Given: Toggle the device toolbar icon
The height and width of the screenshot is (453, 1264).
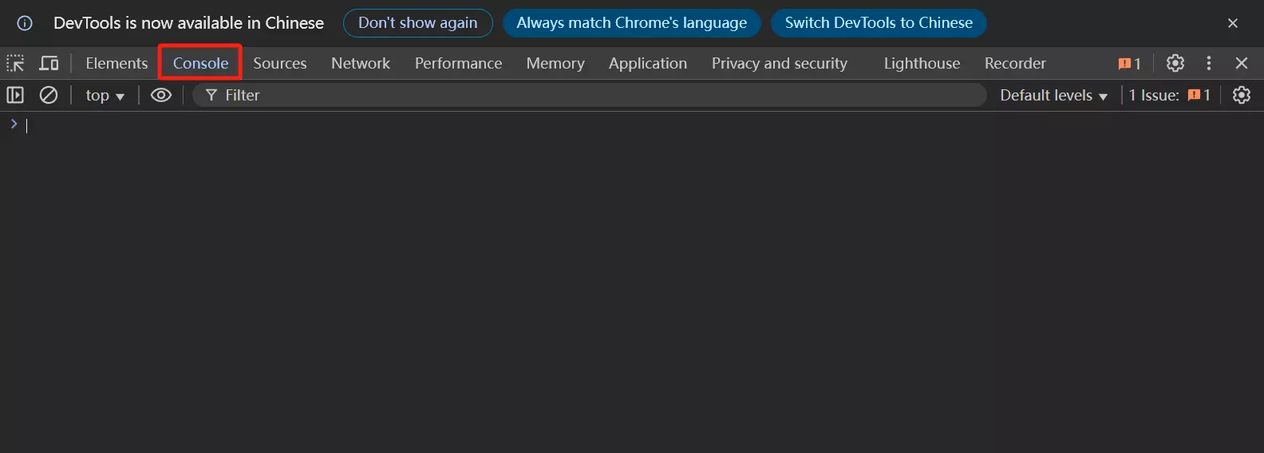Looking at the screenshot, I should coord(49,63).
